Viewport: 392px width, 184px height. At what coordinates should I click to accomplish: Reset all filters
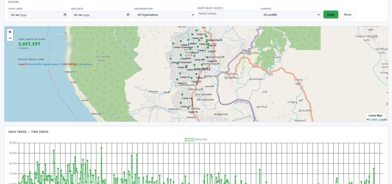click(348, 14)
